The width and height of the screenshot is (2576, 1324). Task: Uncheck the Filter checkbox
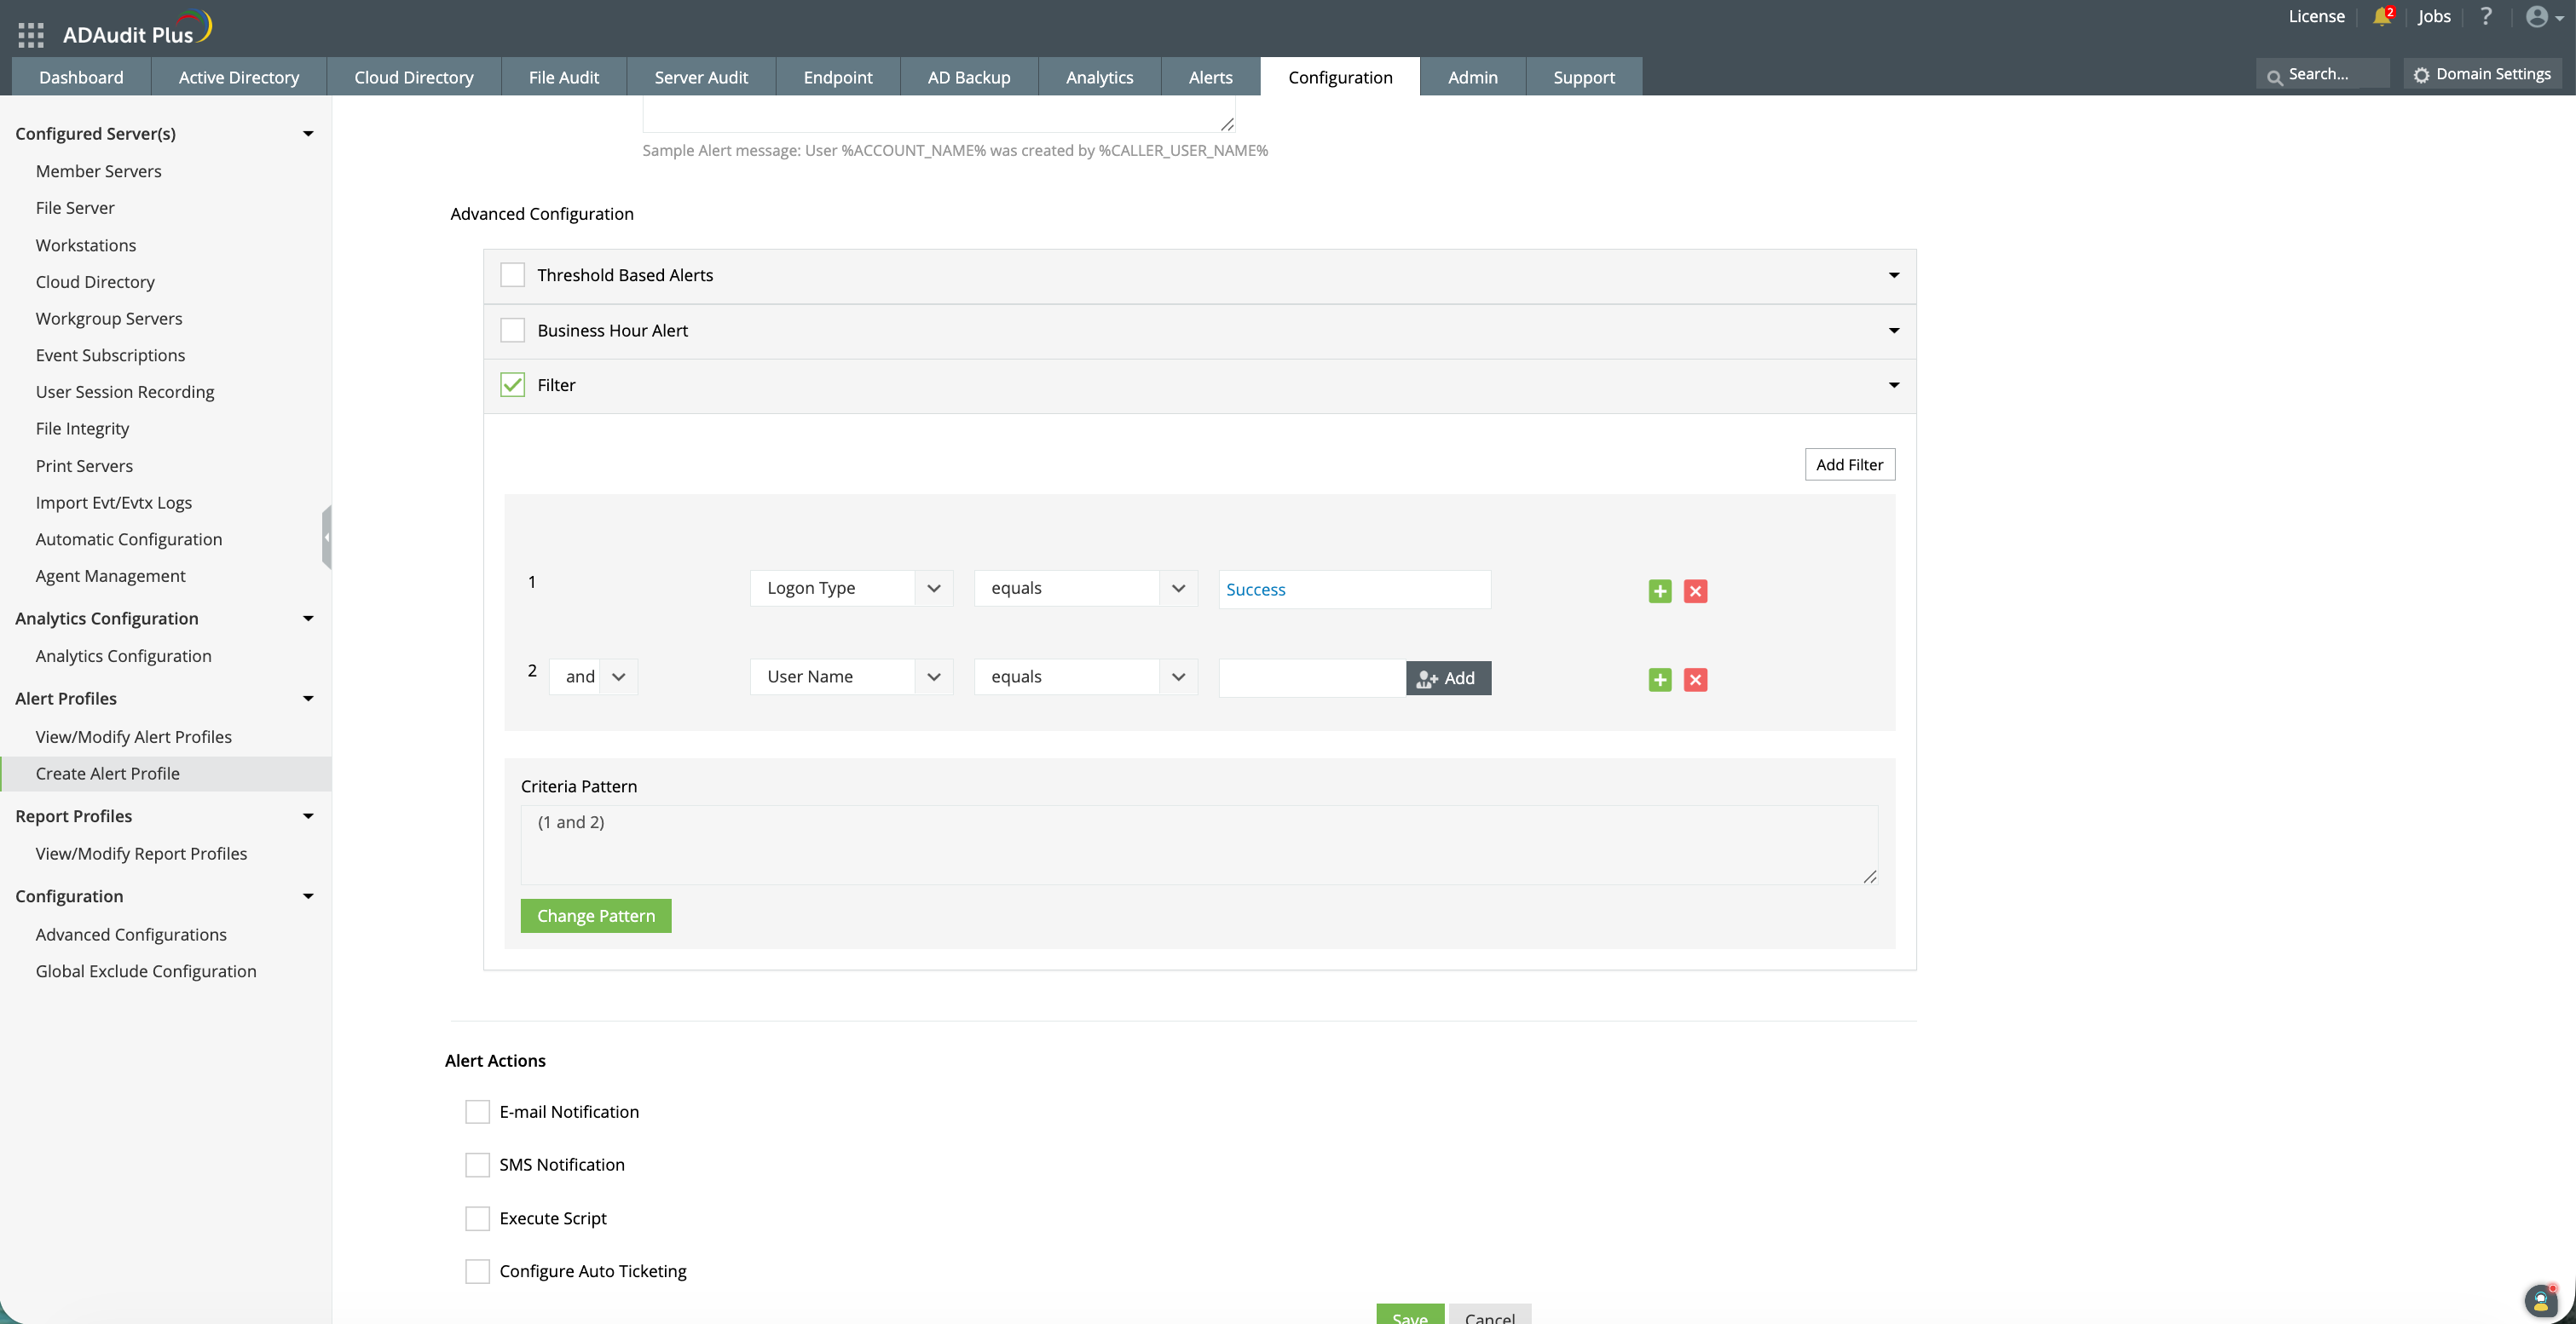click(512, 386)
